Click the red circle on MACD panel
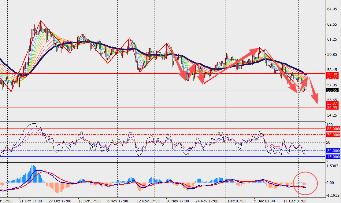The image size is (341, 203). click(306, 183)
